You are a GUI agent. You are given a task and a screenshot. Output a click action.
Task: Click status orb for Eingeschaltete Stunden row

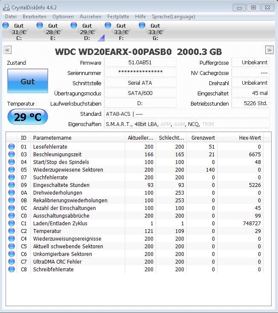tap(12, 185)
